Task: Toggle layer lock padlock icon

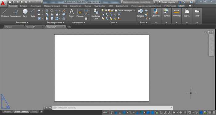Action: click(112, 10)
